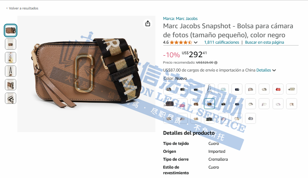The width and height of the screenshot is (308, 178).
Task: Select the first swatch in Color row
Action: coord(169,89)
